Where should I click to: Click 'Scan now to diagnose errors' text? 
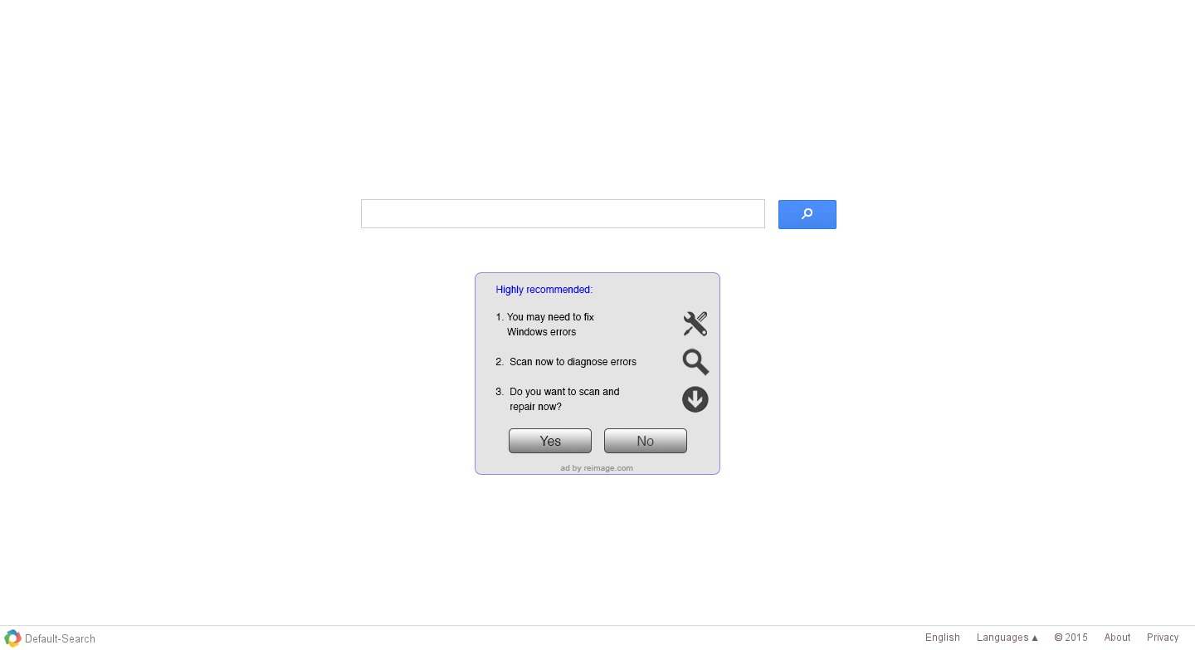(566, 362)
